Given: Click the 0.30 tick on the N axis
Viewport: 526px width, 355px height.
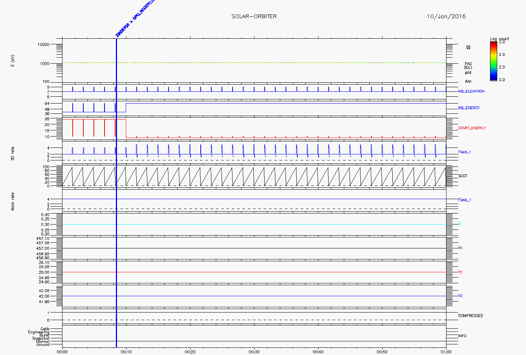Looking at the screenshot, I should coord(45,225).
